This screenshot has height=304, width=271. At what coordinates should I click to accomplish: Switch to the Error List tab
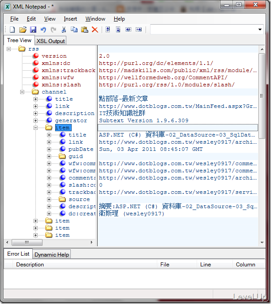18,254
